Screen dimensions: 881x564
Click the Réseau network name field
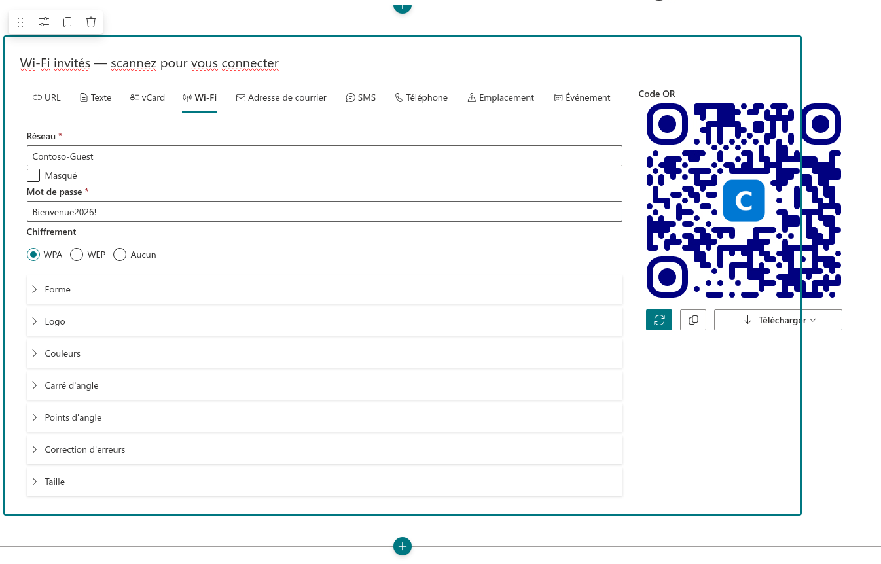coord(325,156)
